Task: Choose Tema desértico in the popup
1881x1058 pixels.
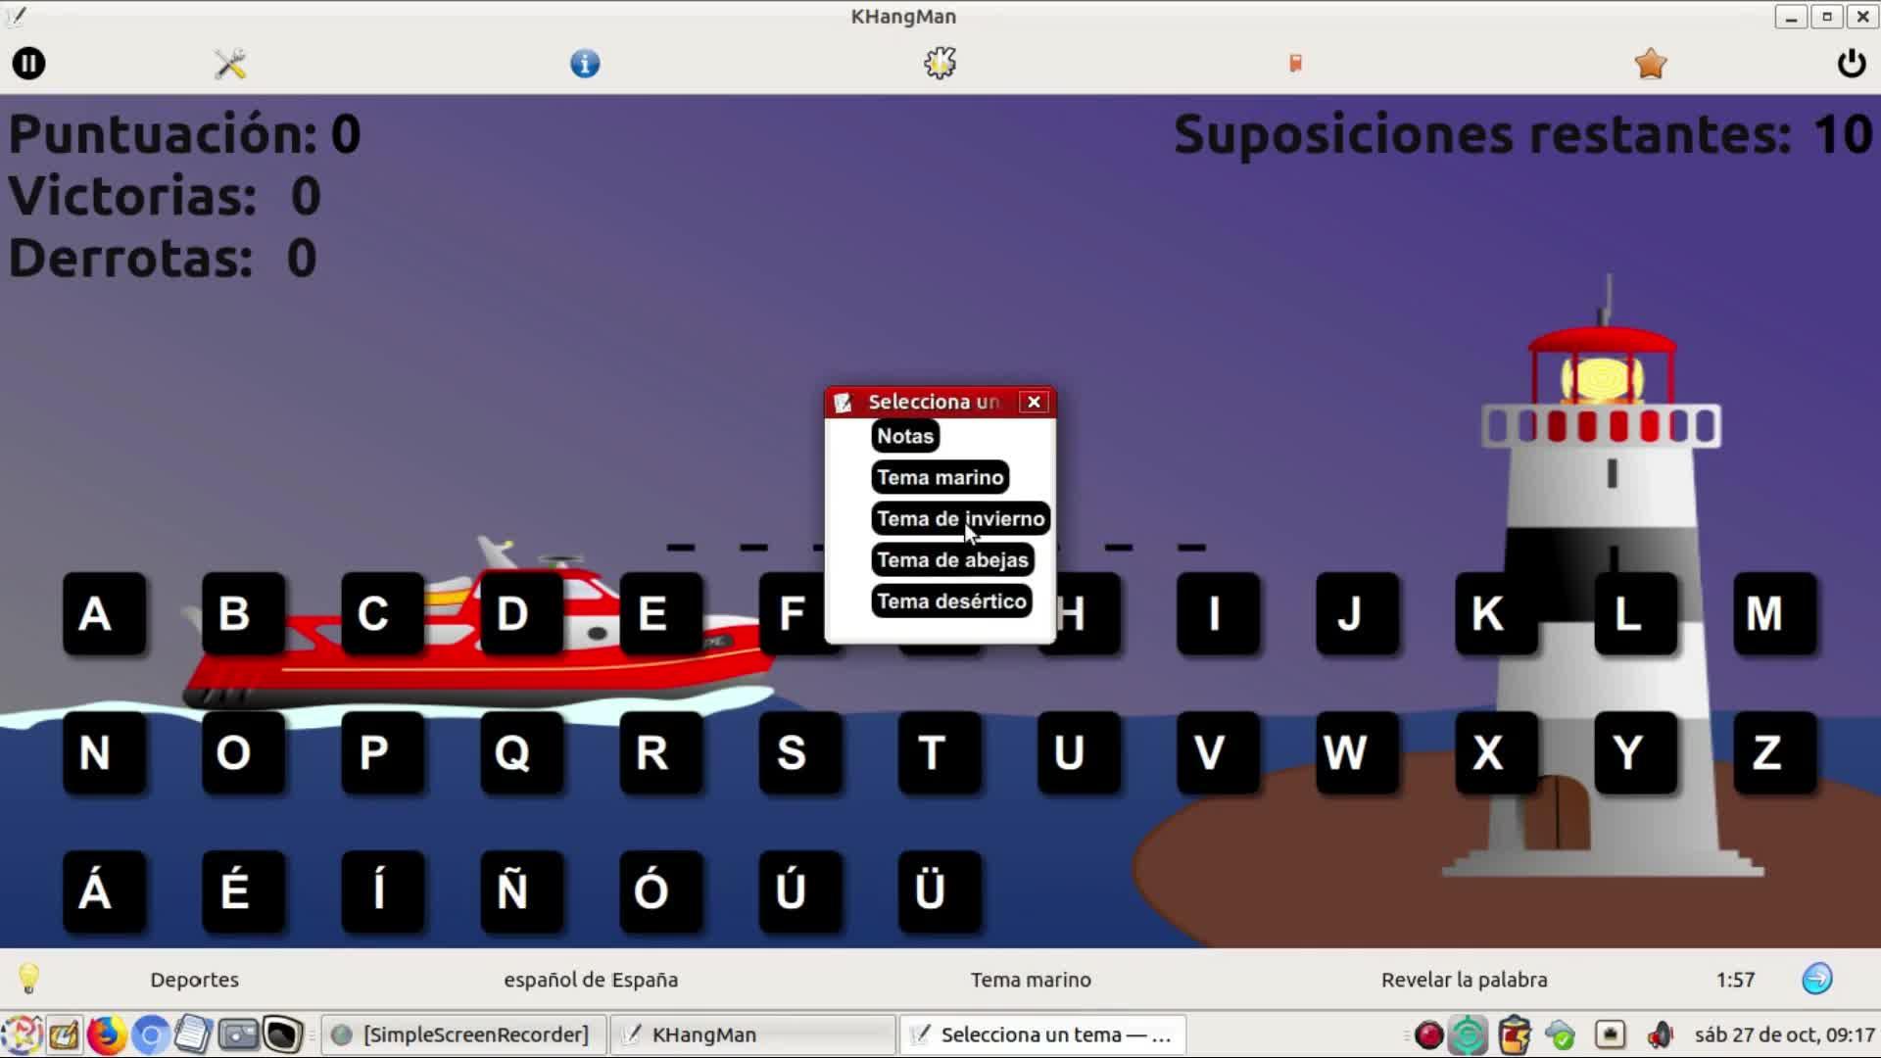Action: tap(951, 601)
